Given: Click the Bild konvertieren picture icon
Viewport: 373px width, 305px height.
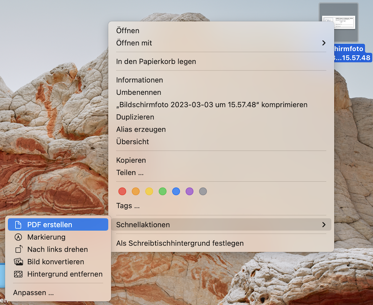Looking at the screenshot, I should [x=18, y=262].
